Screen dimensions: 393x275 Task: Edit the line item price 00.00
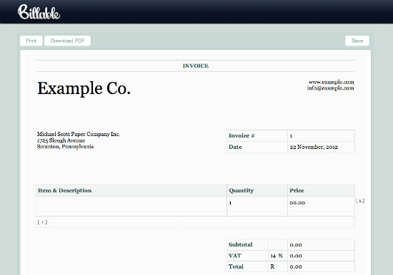(321, 207)
